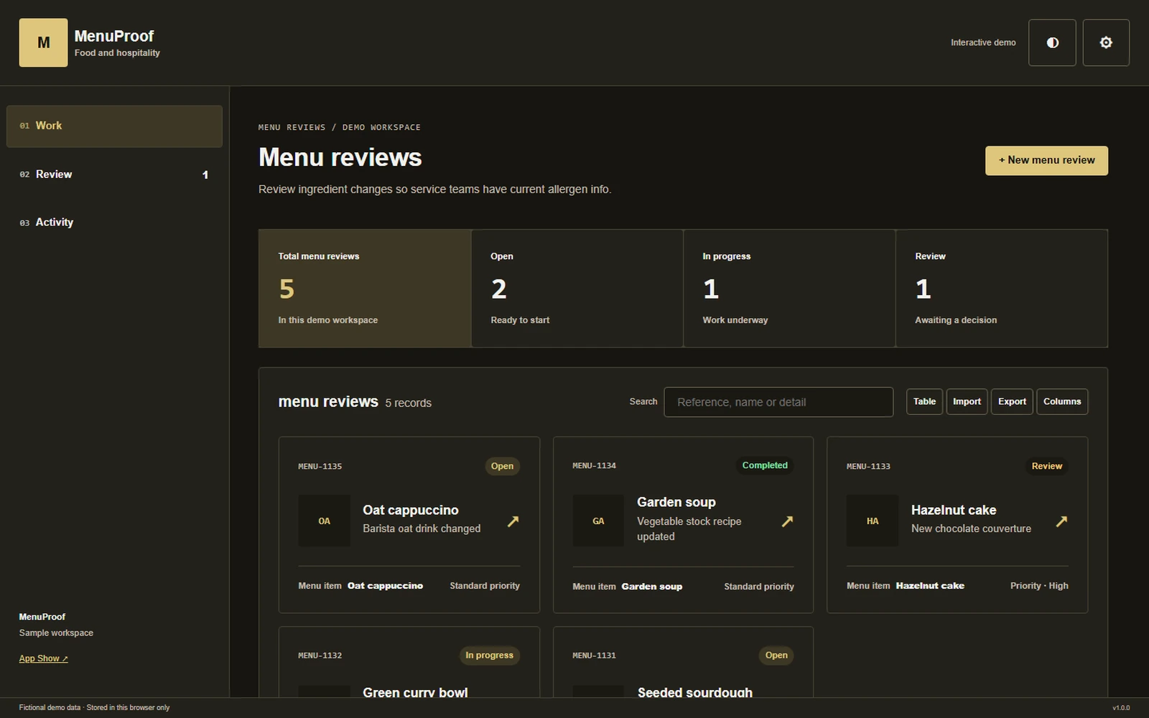Image resolution: width=1149 pixels, height=718 pixels.
Task: Open the Oat cappuccino arrow icon
Action: click(x=513, y=521)
